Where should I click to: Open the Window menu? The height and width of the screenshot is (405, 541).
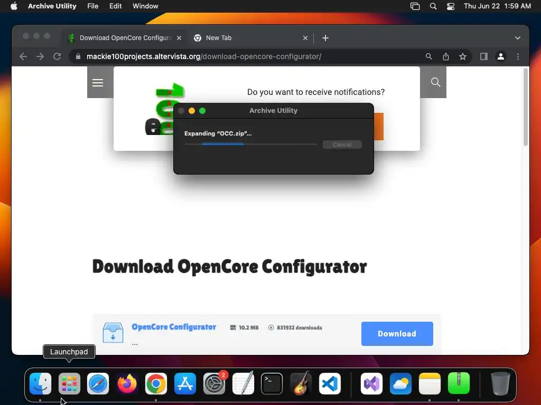[145, 6]
